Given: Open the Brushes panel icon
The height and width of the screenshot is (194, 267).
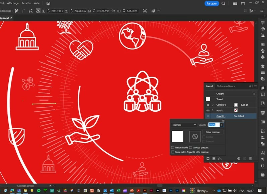Looking at the screenshot, I should (263, 51).
